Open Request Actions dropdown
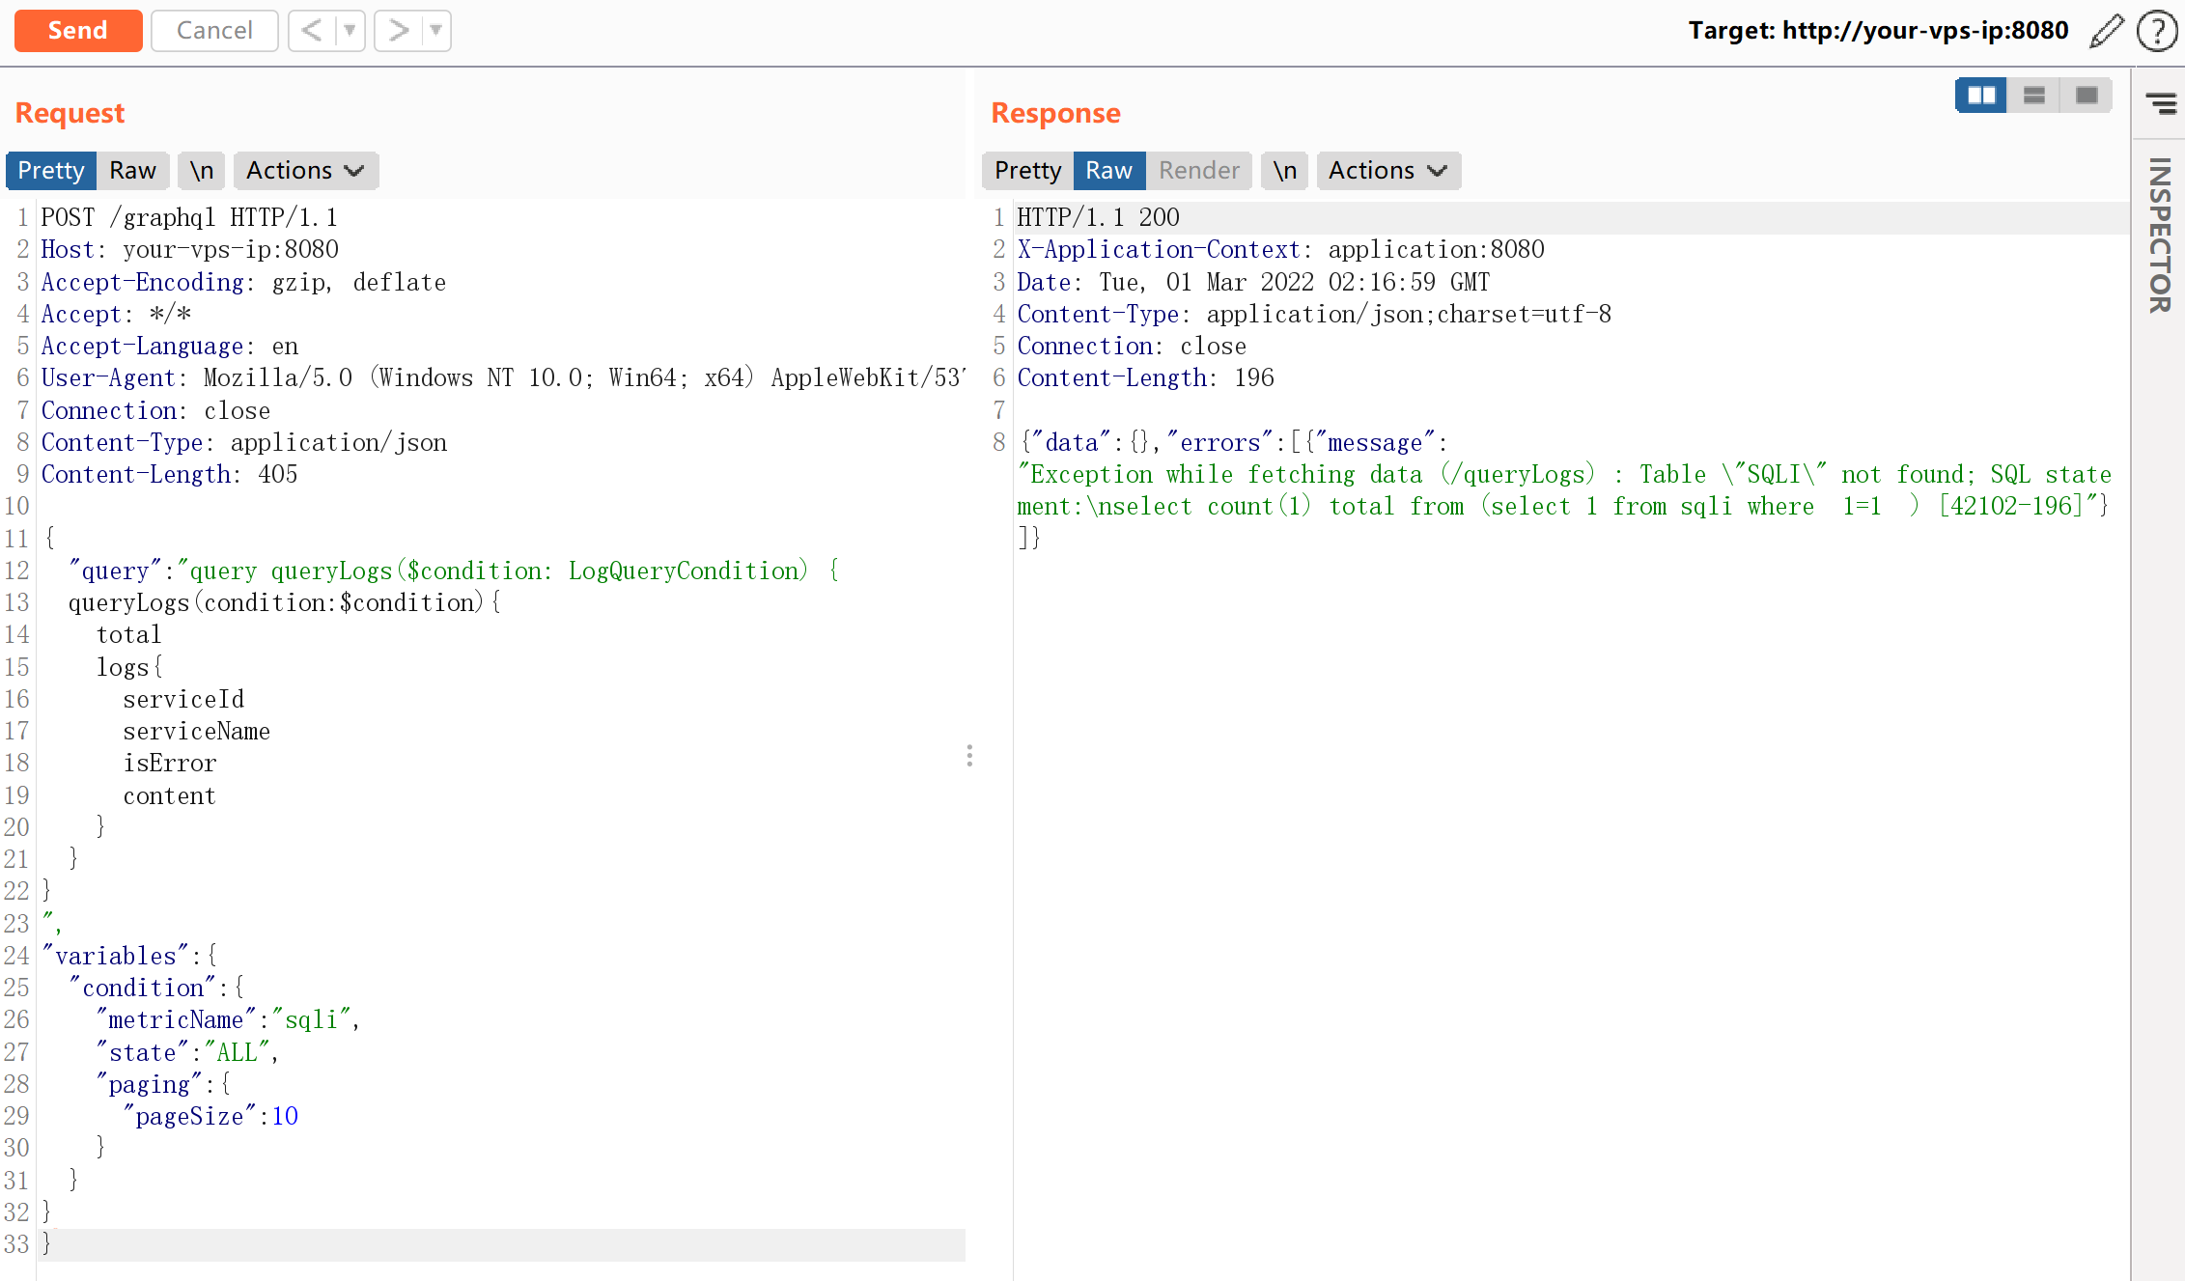Image resolution: width=2185 pixels, height=1281 pixels. pos(305,171)
